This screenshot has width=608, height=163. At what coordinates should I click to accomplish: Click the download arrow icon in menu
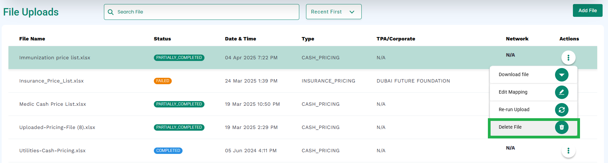click(561, 75)
